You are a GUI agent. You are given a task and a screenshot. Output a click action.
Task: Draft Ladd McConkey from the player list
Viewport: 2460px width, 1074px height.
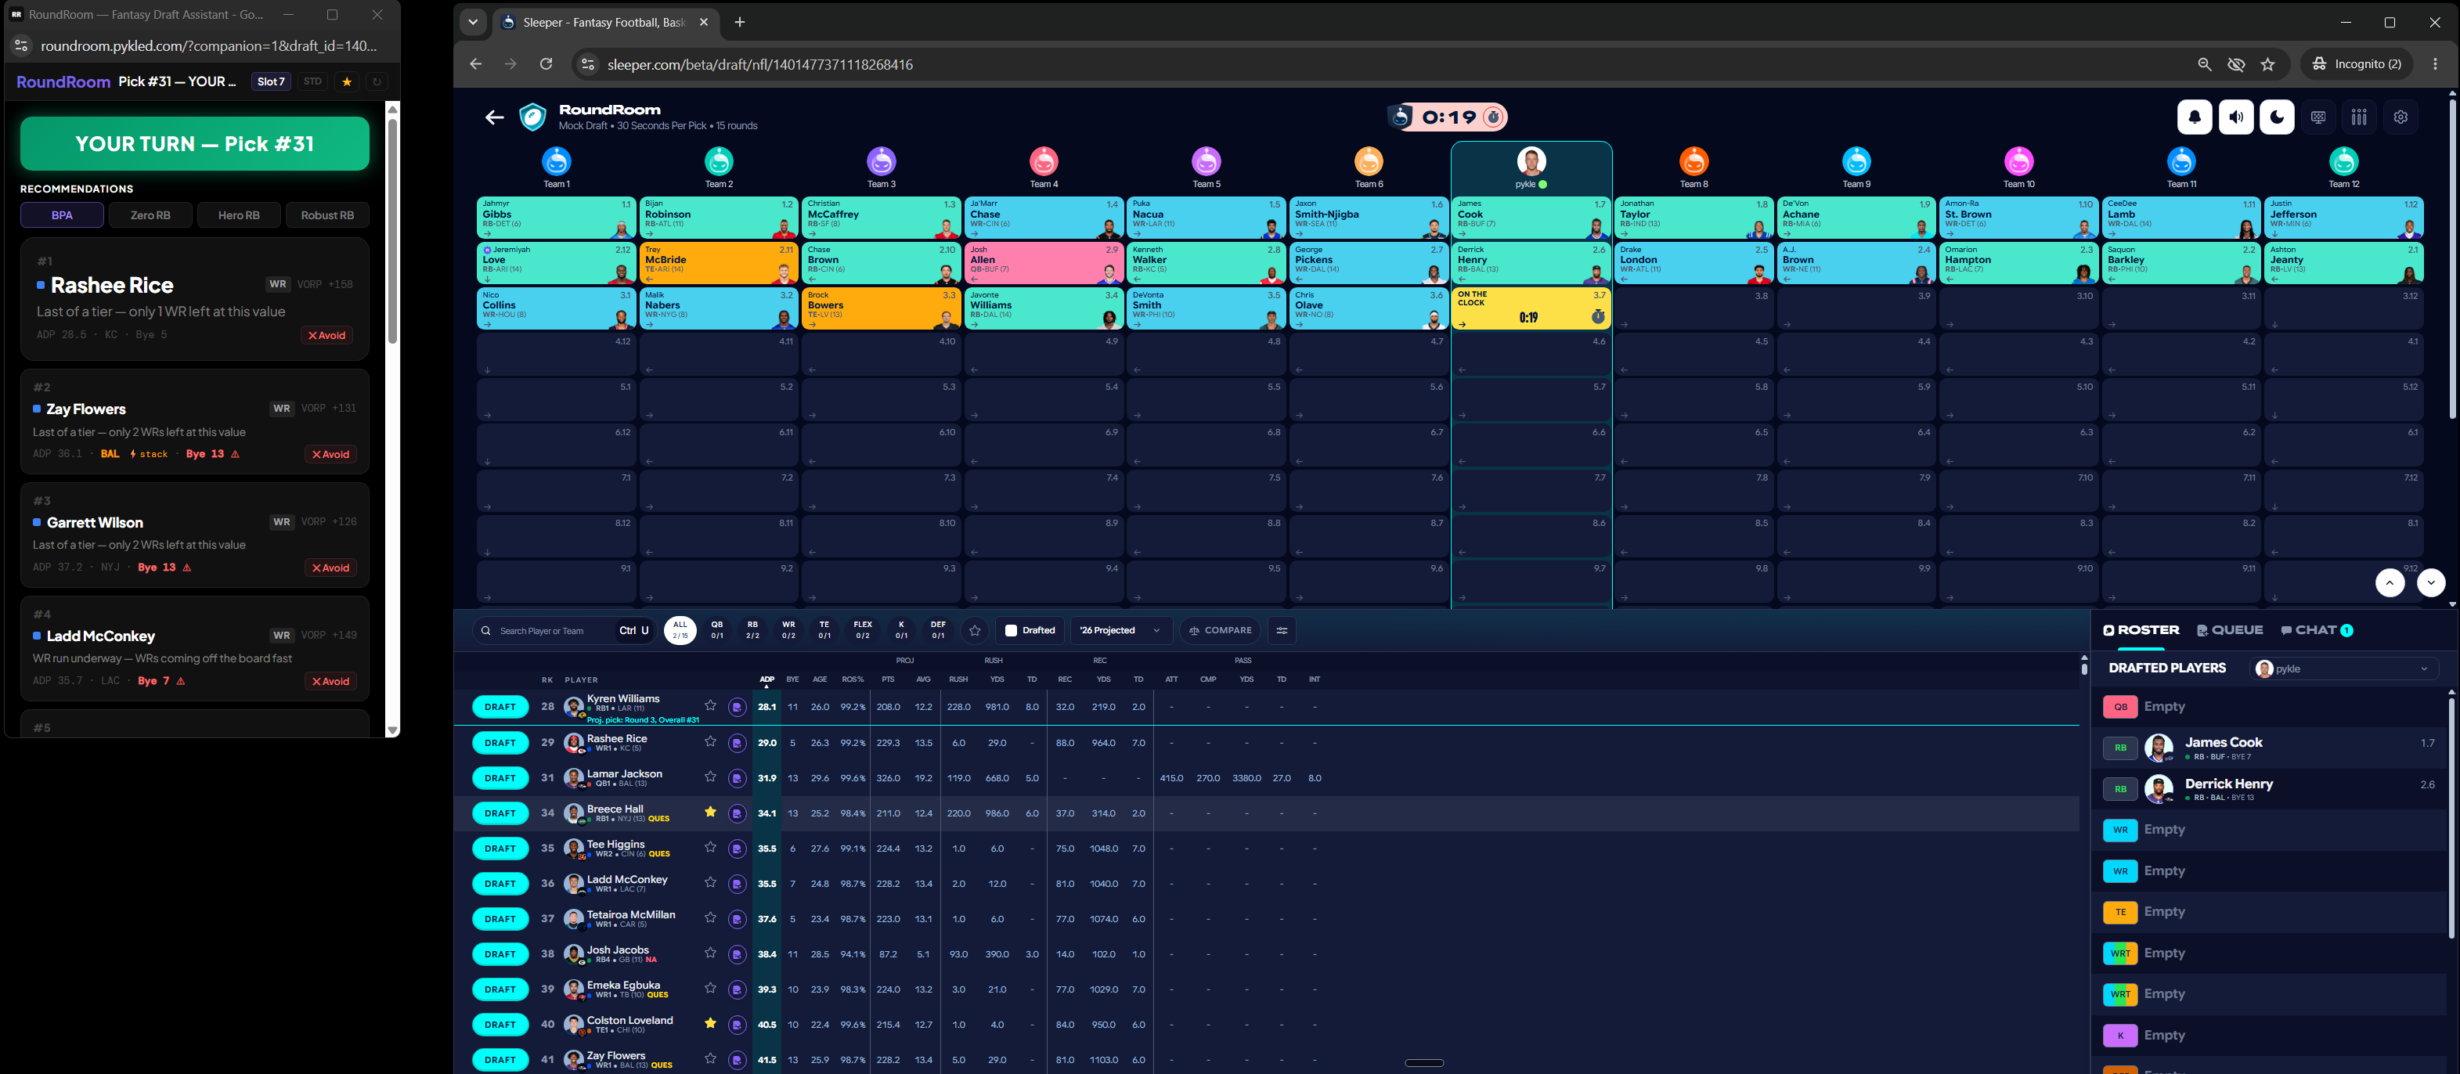coord(500,884)
